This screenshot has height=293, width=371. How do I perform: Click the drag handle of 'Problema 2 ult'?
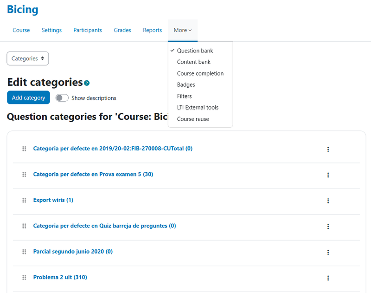(x=24, y=277)
